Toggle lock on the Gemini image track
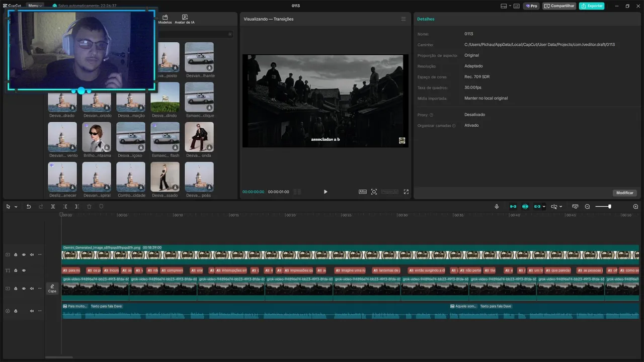 (16, 255)
